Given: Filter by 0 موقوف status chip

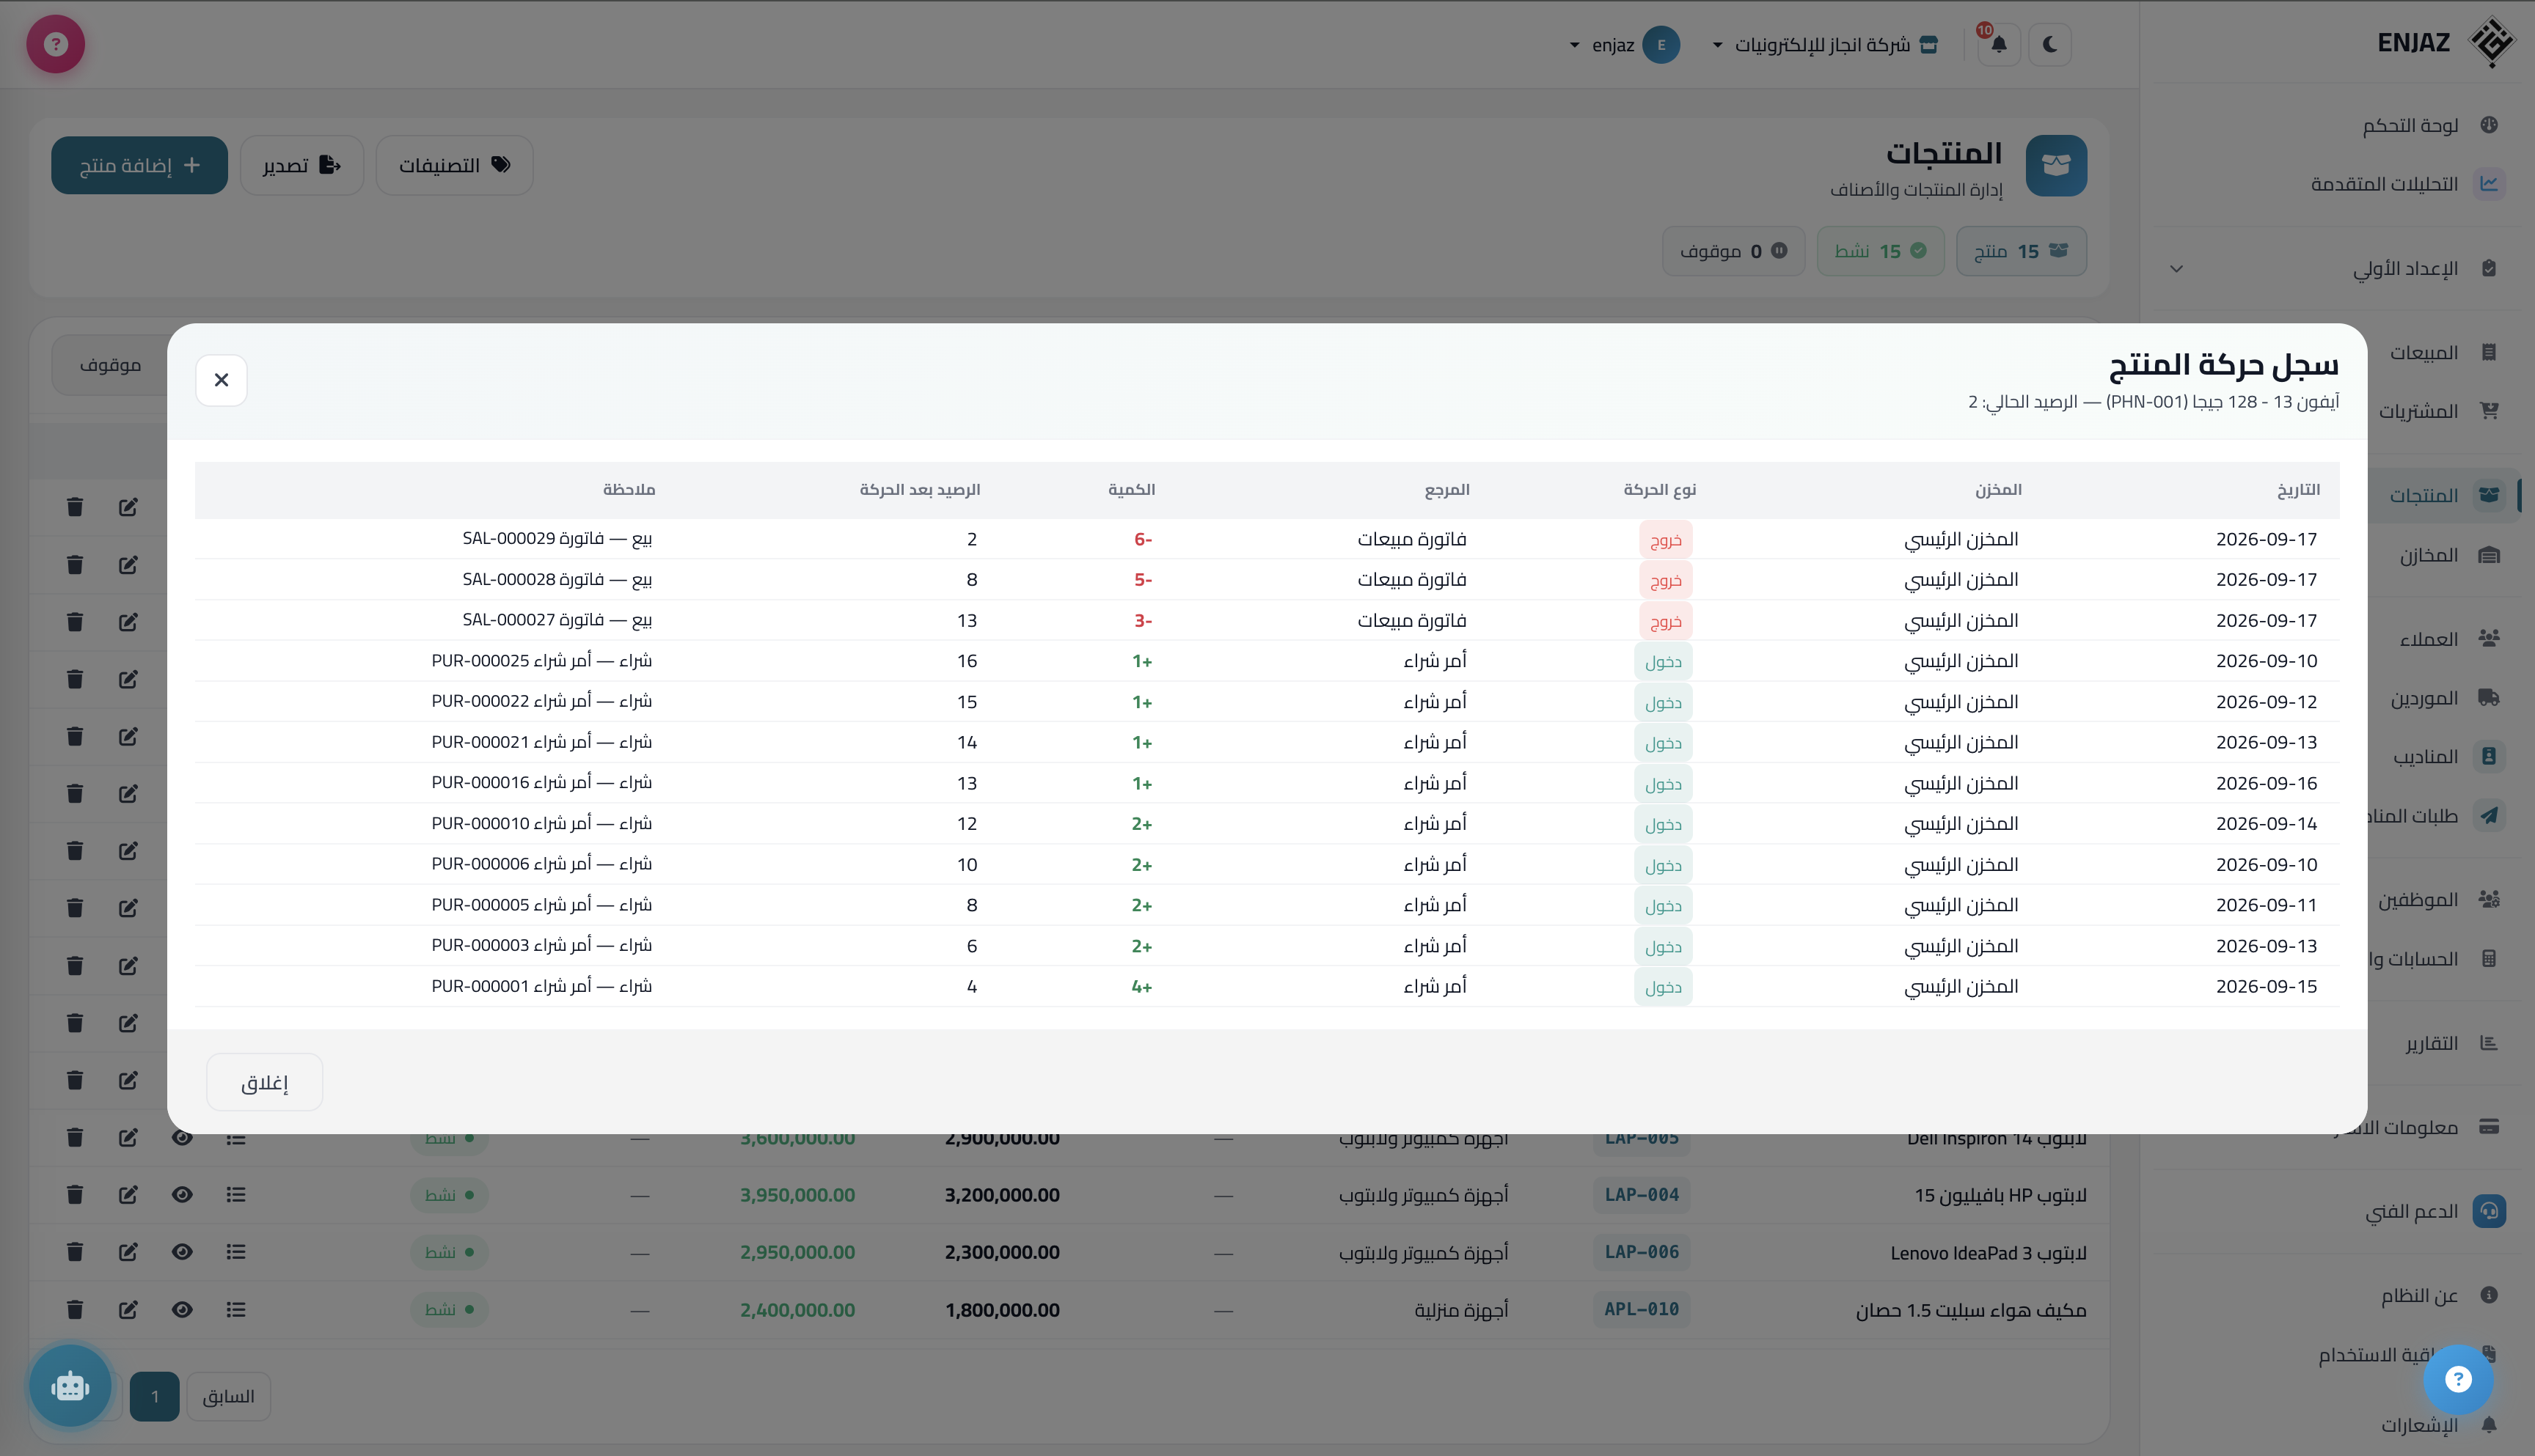Looking at the screenshot, I should point(1734,251).
